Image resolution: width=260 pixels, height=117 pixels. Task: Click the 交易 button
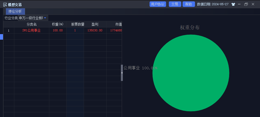coord(175,4)
